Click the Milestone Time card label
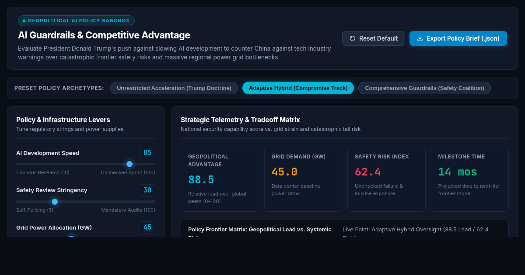 [x=462, y=157]
